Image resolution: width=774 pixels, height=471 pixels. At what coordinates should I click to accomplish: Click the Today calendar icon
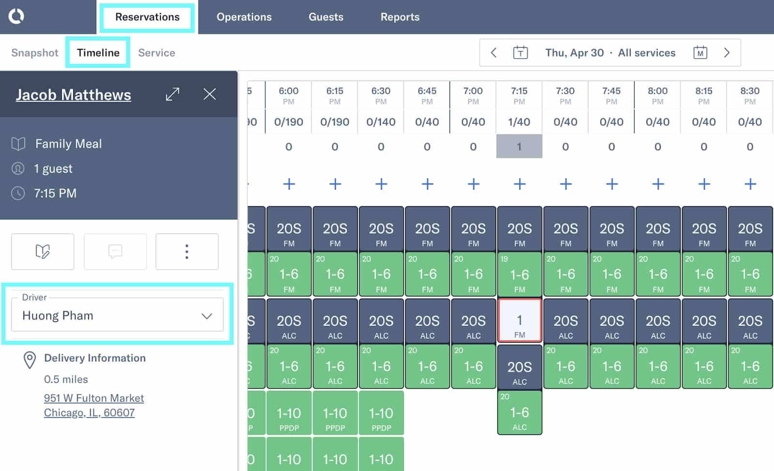pos(520,52)
